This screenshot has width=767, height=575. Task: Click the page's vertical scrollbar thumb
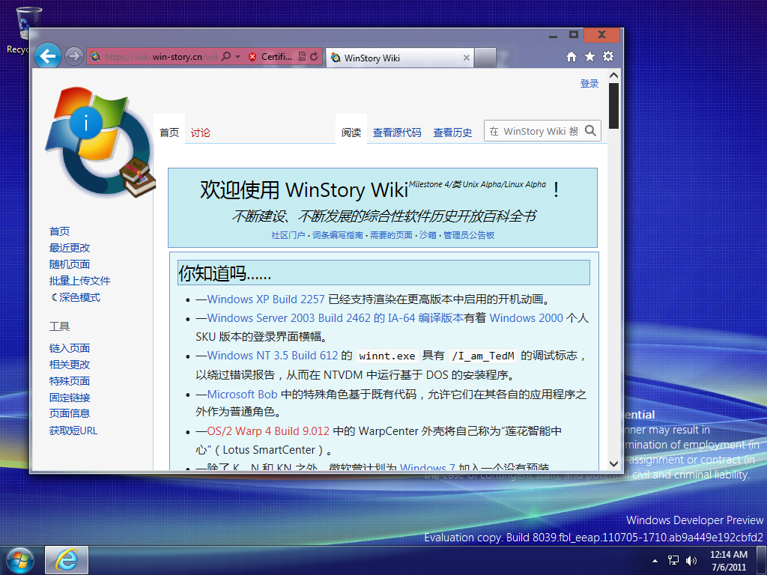coord(613,106)
